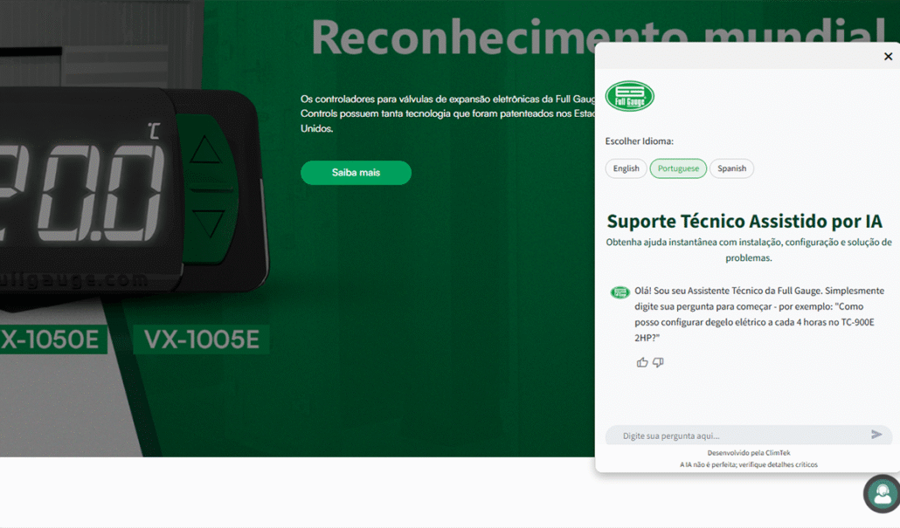Give thumbs down to assistant message

click(658, 362)
